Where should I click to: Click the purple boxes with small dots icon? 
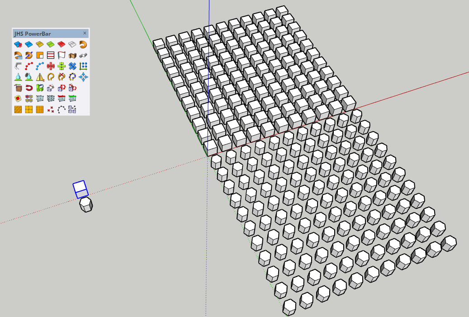tap(72, 109)
